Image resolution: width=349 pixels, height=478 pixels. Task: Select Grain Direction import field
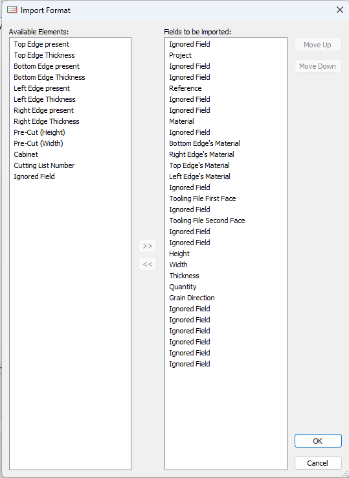click(192, 298)
